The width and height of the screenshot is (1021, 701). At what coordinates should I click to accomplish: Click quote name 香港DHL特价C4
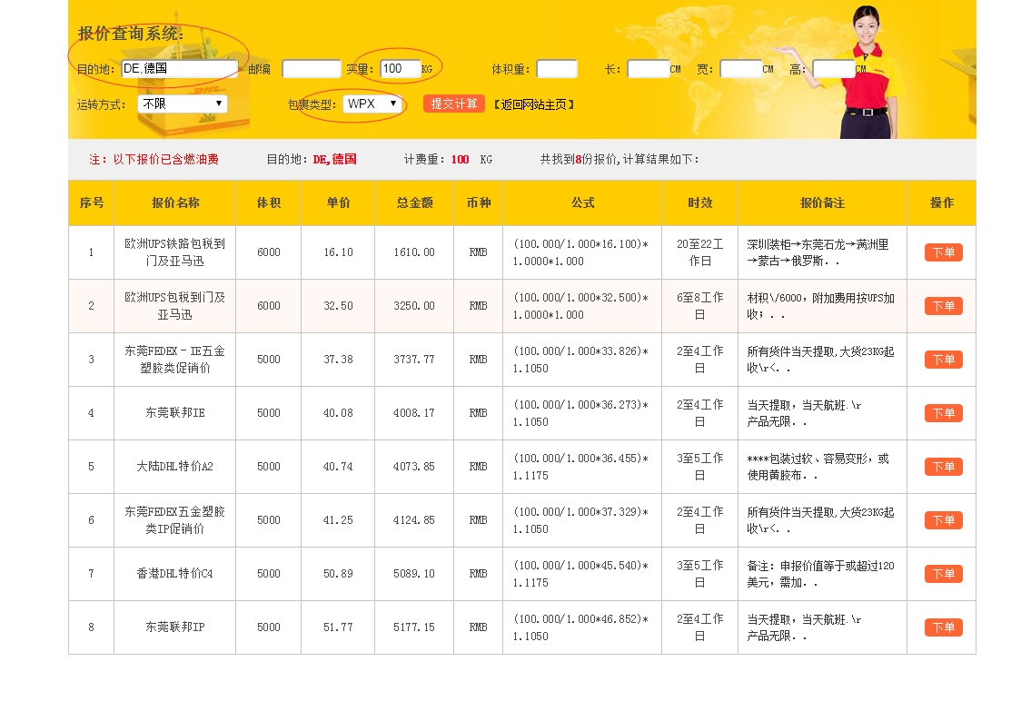click(174, 574)
